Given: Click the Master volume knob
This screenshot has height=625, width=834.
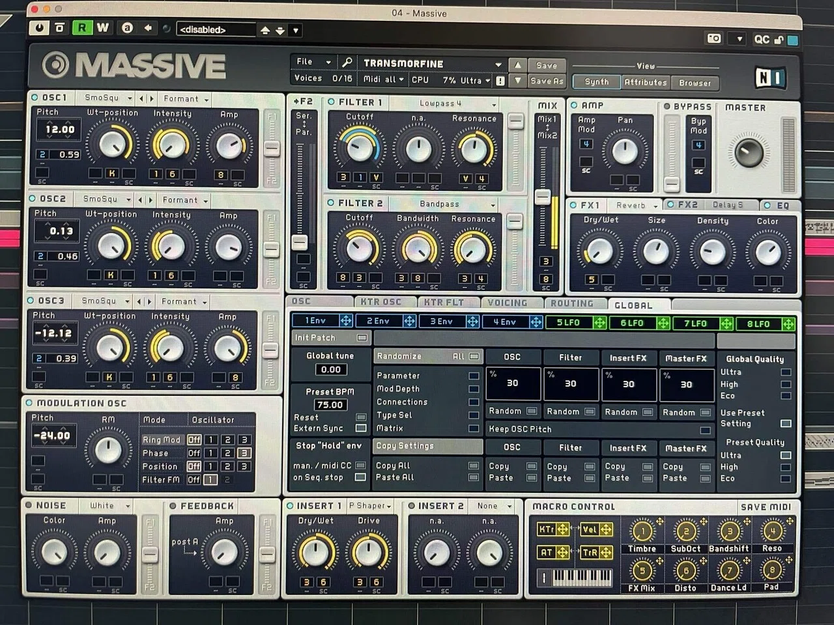Looking at the screenshot, I should pyautogui.click(x=749, y=152).
